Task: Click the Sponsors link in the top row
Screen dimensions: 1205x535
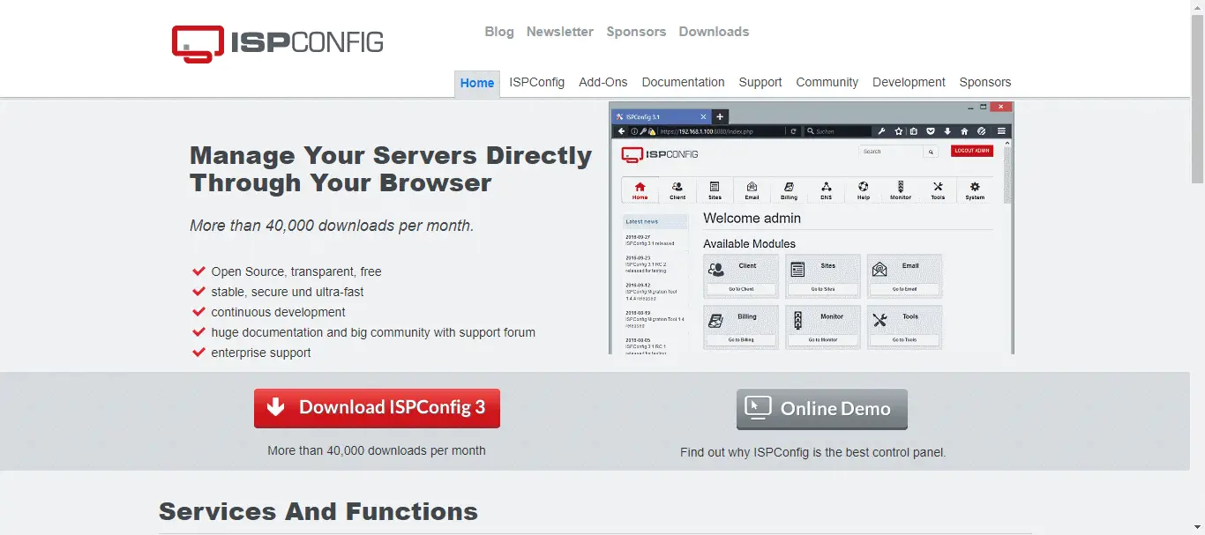Action: tap(636, 32)
